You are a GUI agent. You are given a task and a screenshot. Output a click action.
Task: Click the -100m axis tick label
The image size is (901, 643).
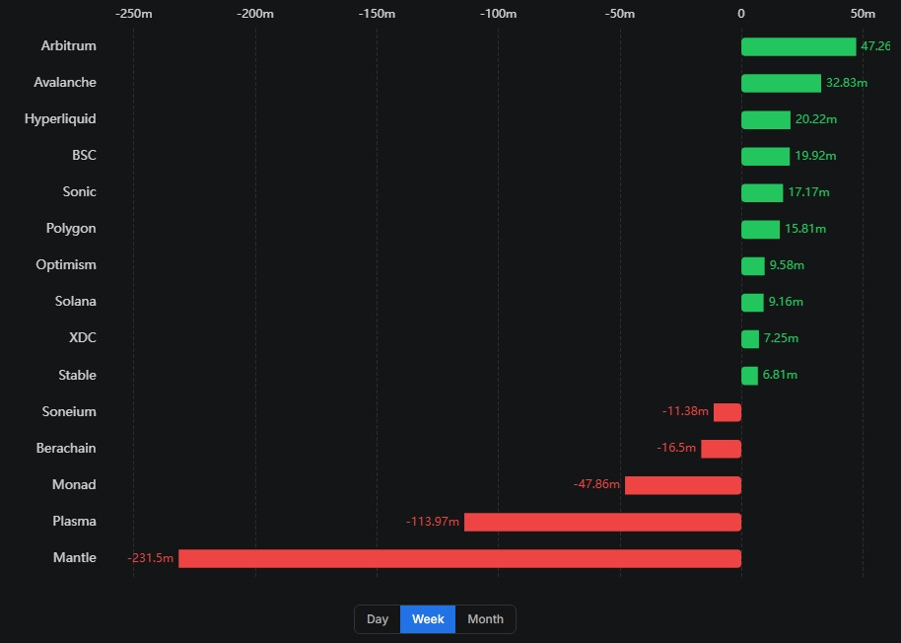[x=498, y=14]
